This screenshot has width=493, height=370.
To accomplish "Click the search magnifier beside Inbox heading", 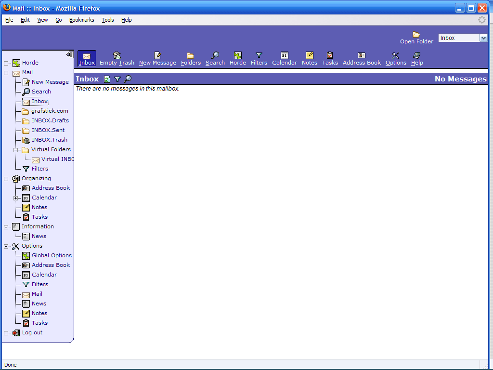I will [x=128, y=79].
